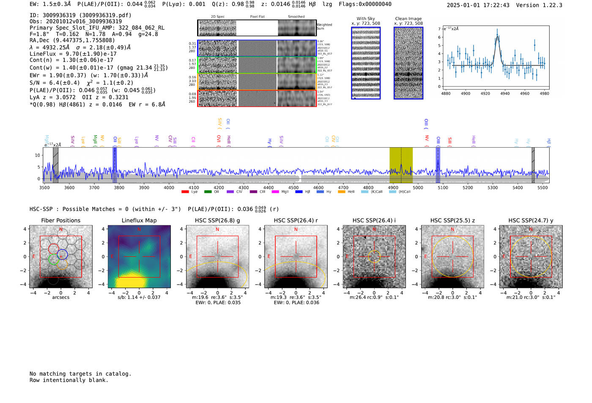Image resolution: width=592 pixels, height=403 pixels.
Task: Select the blue-bordered 2D fiber spectrum row
Action: coord(257,48)
